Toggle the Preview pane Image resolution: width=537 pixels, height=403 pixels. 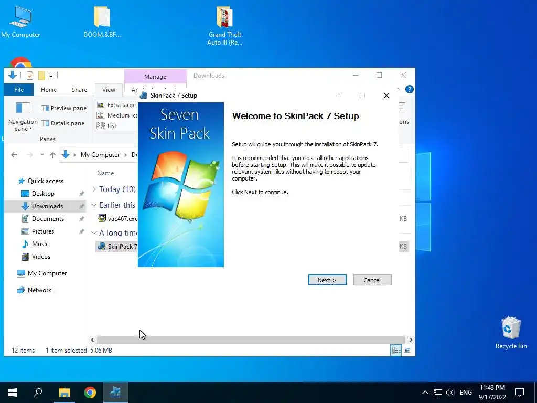[63, 108]
